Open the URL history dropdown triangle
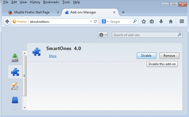Image resolution: width=189 pixels, height=117 pixels. pos(91,22)
